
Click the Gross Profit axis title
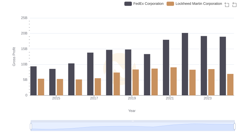(x=14, y=57)
